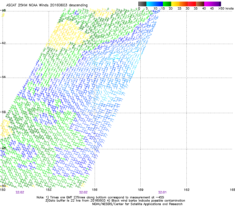
Task: Click the -46 latitude axis label
Action: coord(3,112)
